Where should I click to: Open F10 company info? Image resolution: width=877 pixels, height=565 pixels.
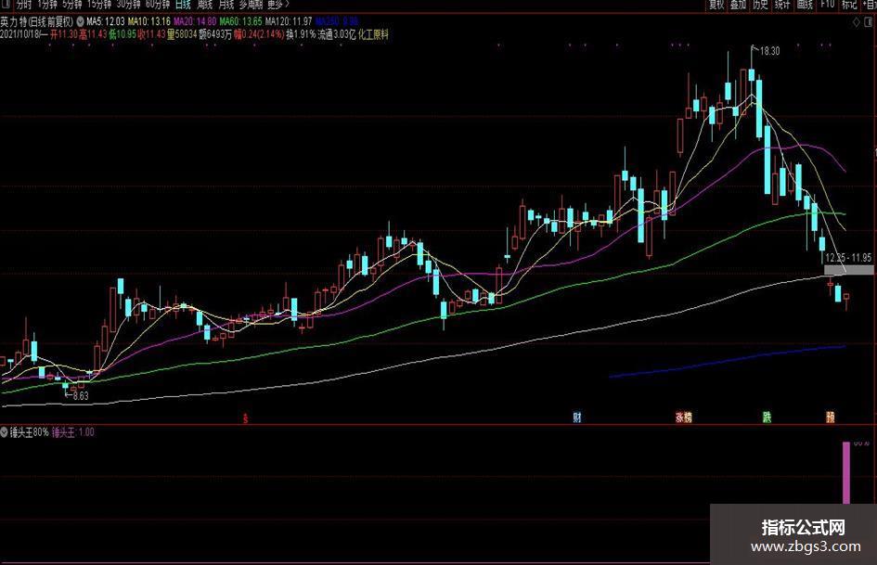tap(827, 5)
